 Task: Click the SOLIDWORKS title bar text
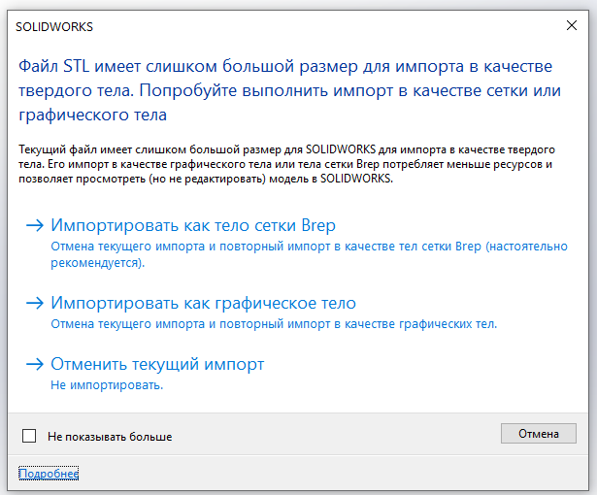[55, 27]
